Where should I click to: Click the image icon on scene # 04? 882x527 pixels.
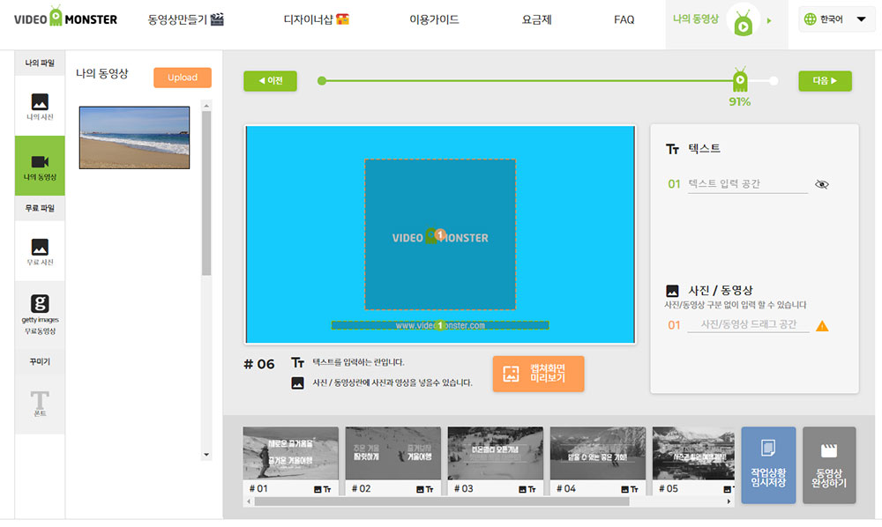(x=624, y=489)
